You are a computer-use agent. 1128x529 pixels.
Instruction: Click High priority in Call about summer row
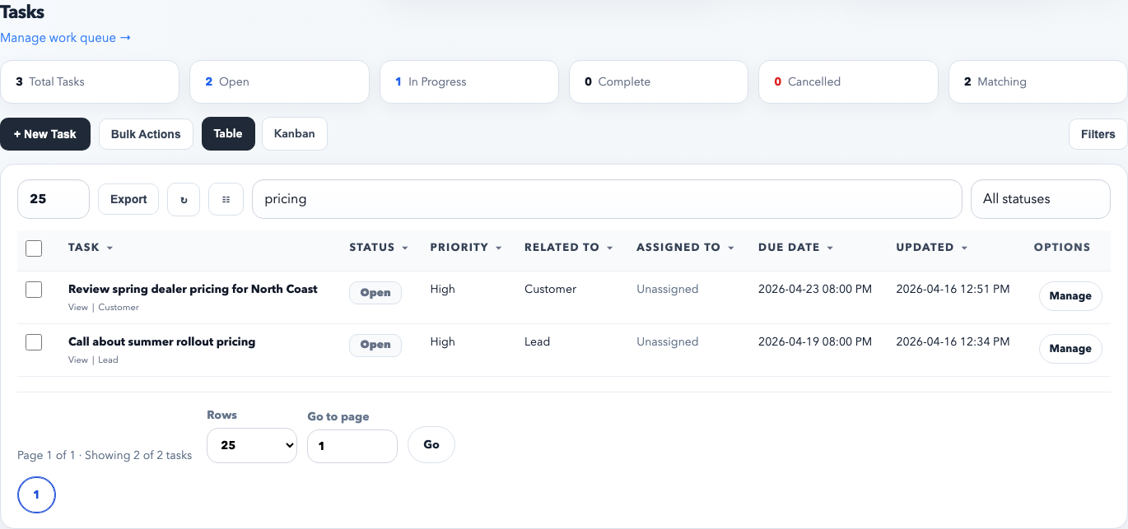point(442,341)
